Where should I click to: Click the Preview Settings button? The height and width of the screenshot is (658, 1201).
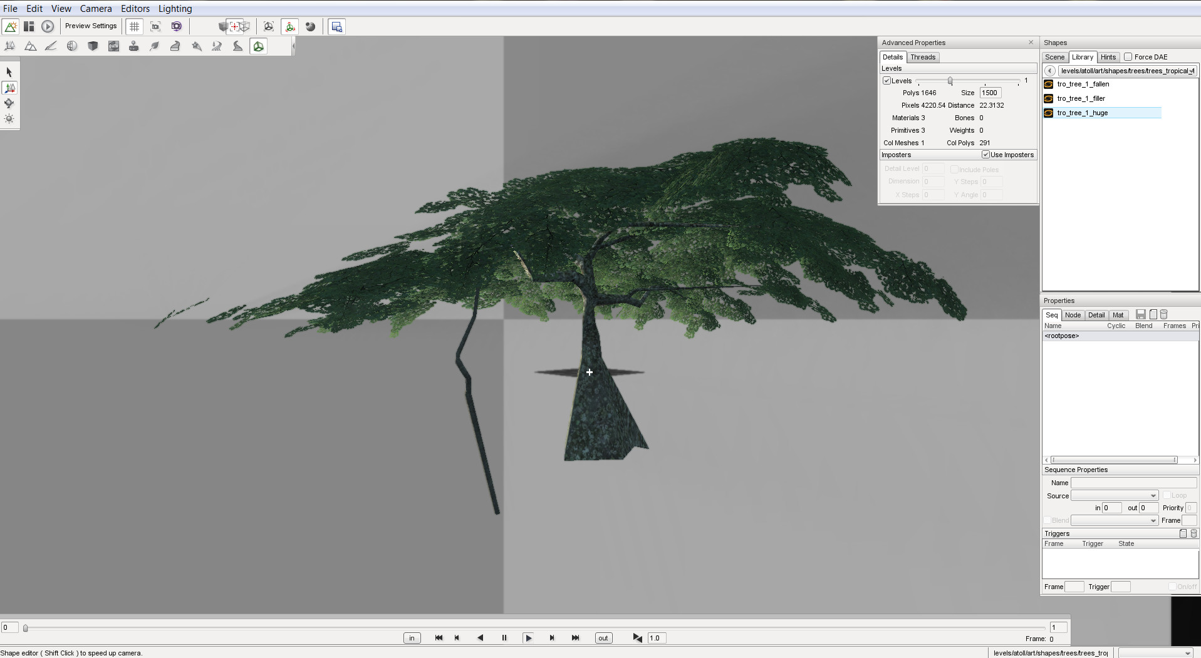pos(91,26)
